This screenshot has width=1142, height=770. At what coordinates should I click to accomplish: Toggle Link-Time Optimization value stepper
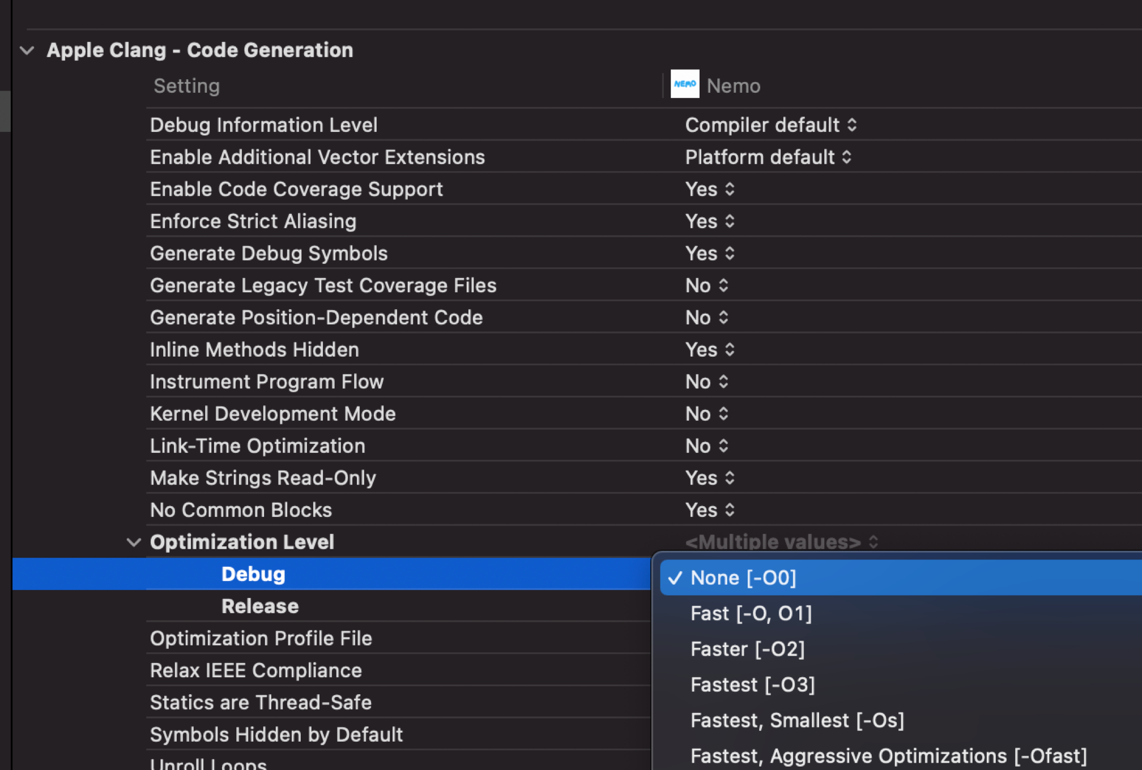click(x=723, y=446)
